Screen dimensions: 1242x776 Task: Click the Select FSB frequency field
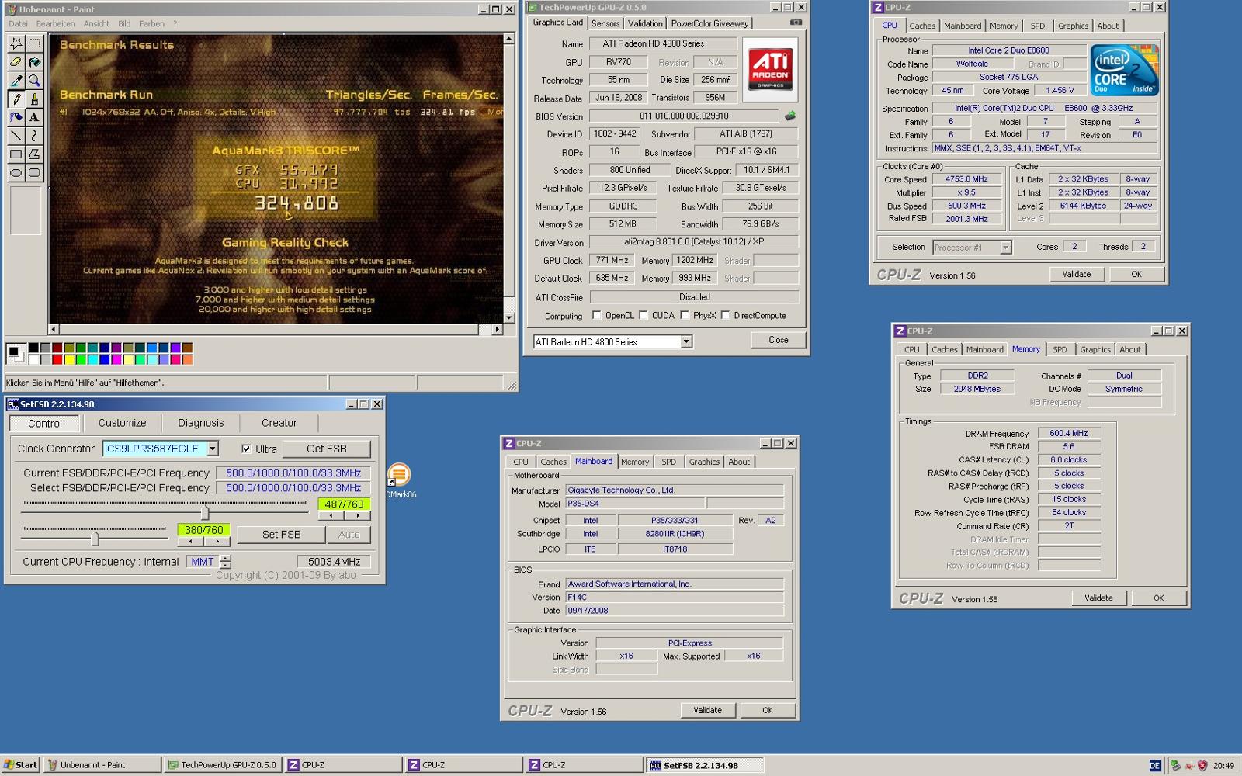(x=293, y=488)
